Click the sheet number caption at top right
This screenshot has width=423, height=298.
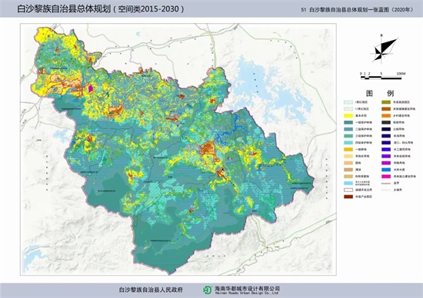[357, 10]
